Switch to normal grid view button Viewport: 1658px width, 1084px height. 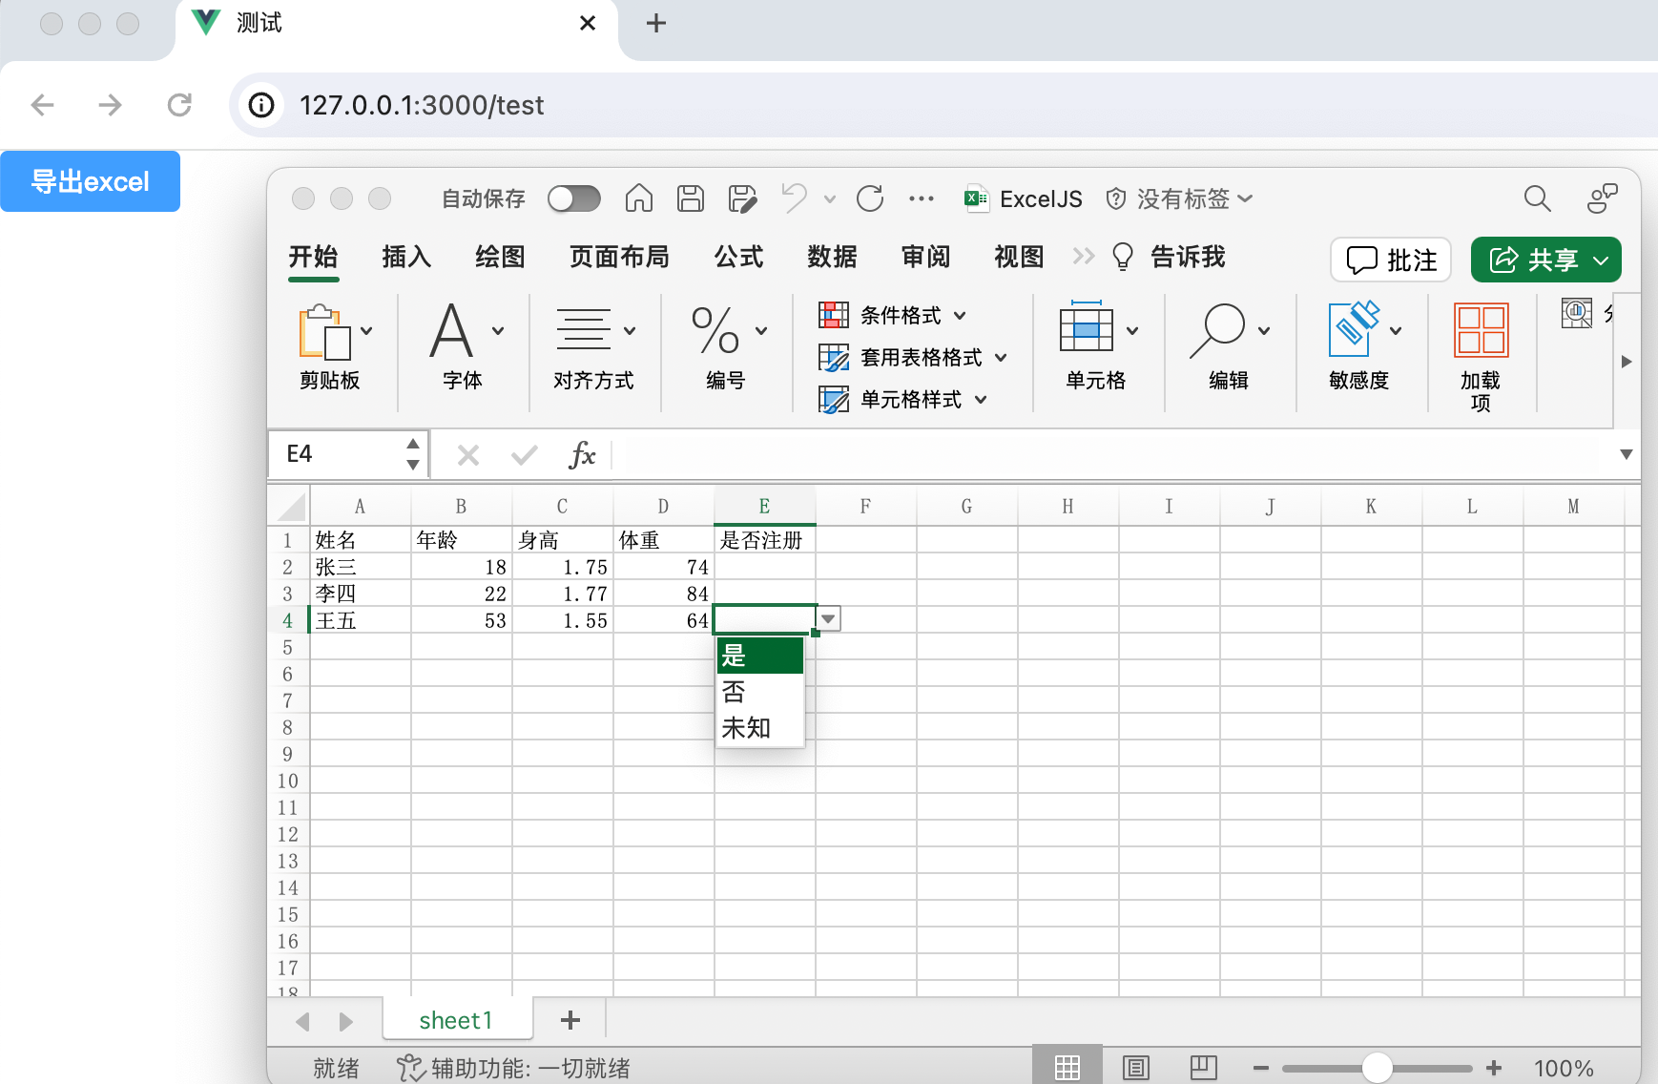click(x=1067, y=1068)
